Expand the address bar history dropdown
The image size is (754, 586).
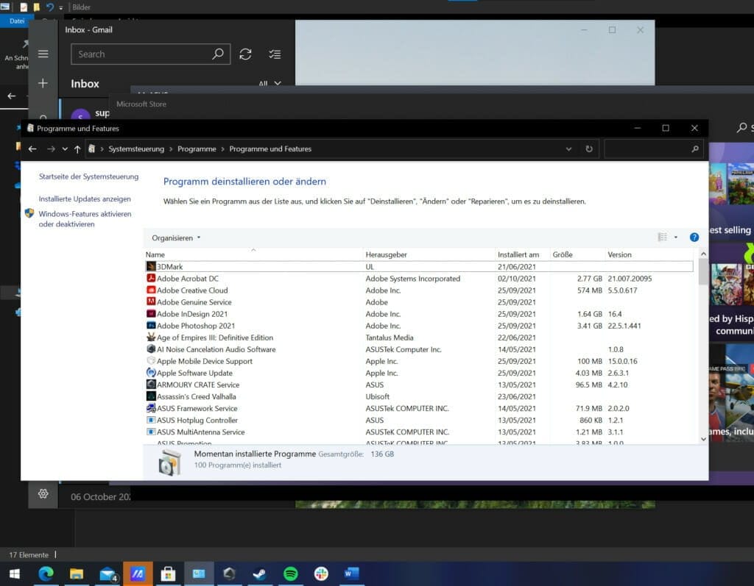(x=568, y=149)
